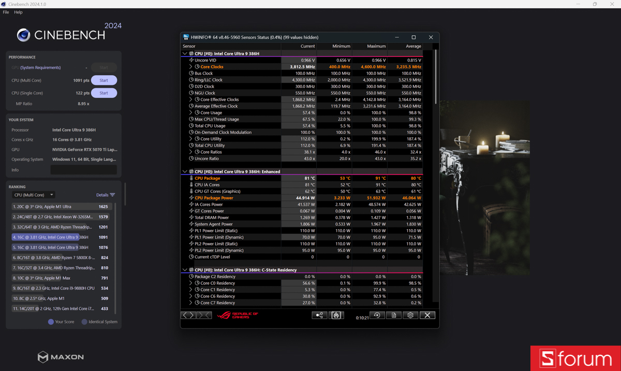Click the Minimum column header
Image resolution: width=621 pixels, height=371 pixels.
point(334,46)
